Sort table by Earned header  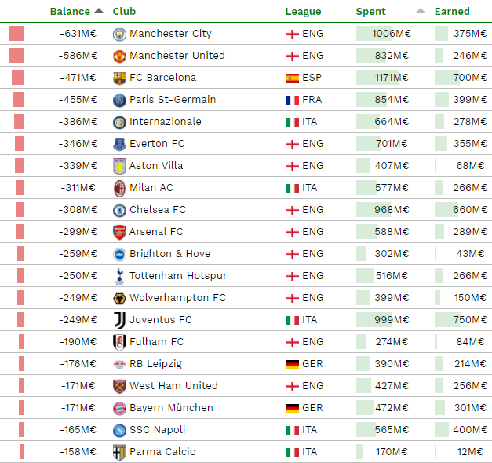pos(452,11)
